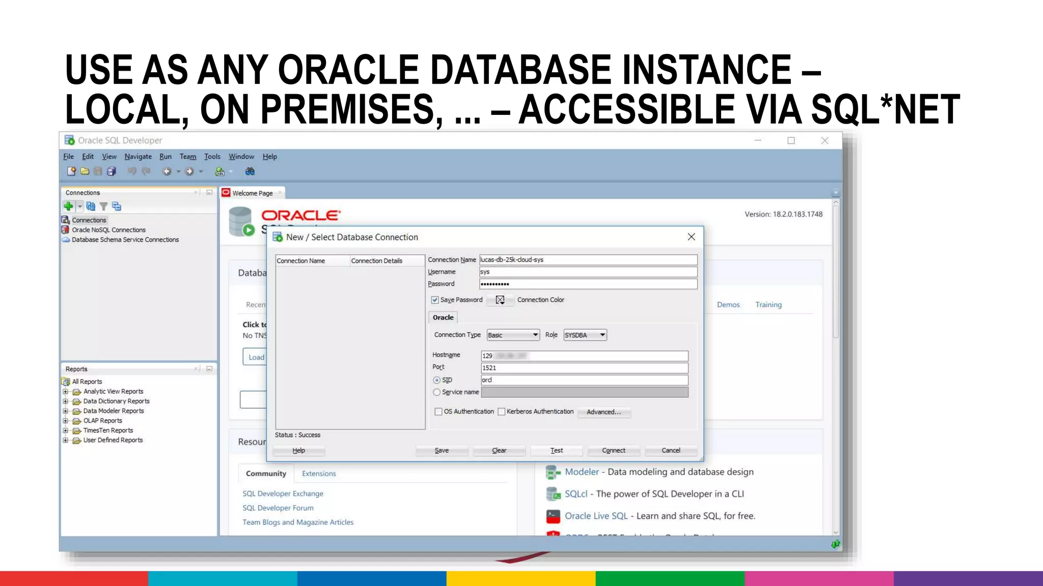The height and width of the screenshot is (586, 1043).
Task: Close the New / Select Database Connection dialog
Action: [691, 237]
